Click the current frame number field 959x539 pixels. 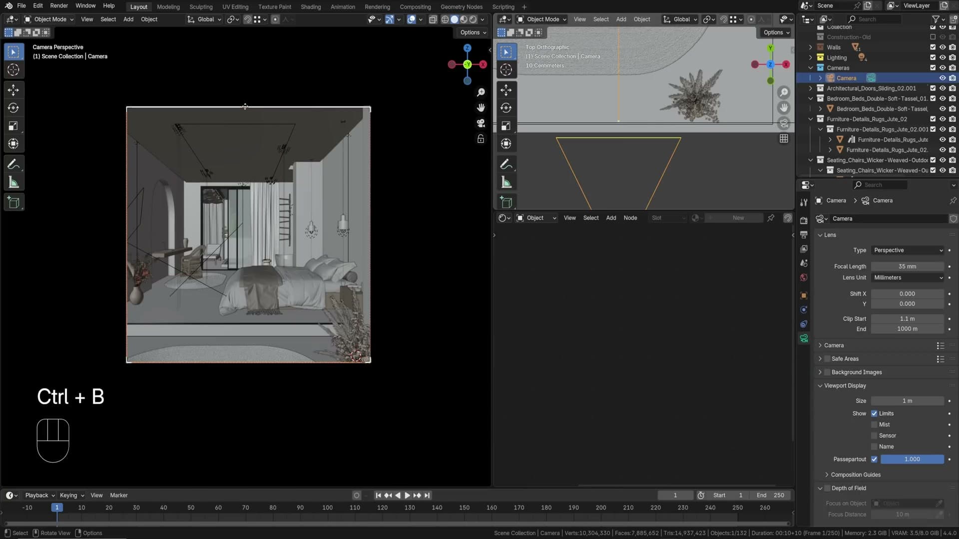pyautogui.click(x=675, y=496)
